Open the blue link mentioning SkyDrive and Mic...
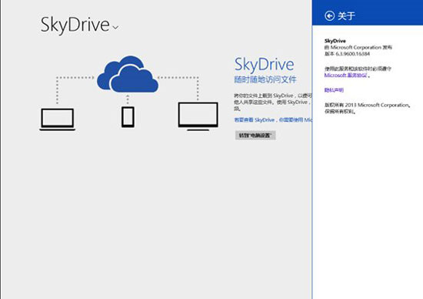 (x=273, y=119)
